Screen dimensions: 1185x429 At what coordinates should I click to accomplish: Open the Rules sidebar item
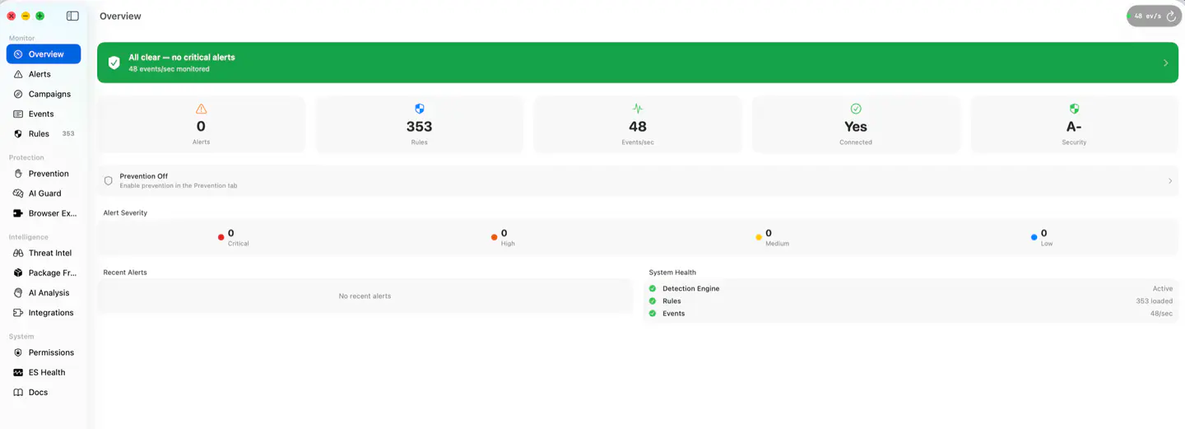44,133
